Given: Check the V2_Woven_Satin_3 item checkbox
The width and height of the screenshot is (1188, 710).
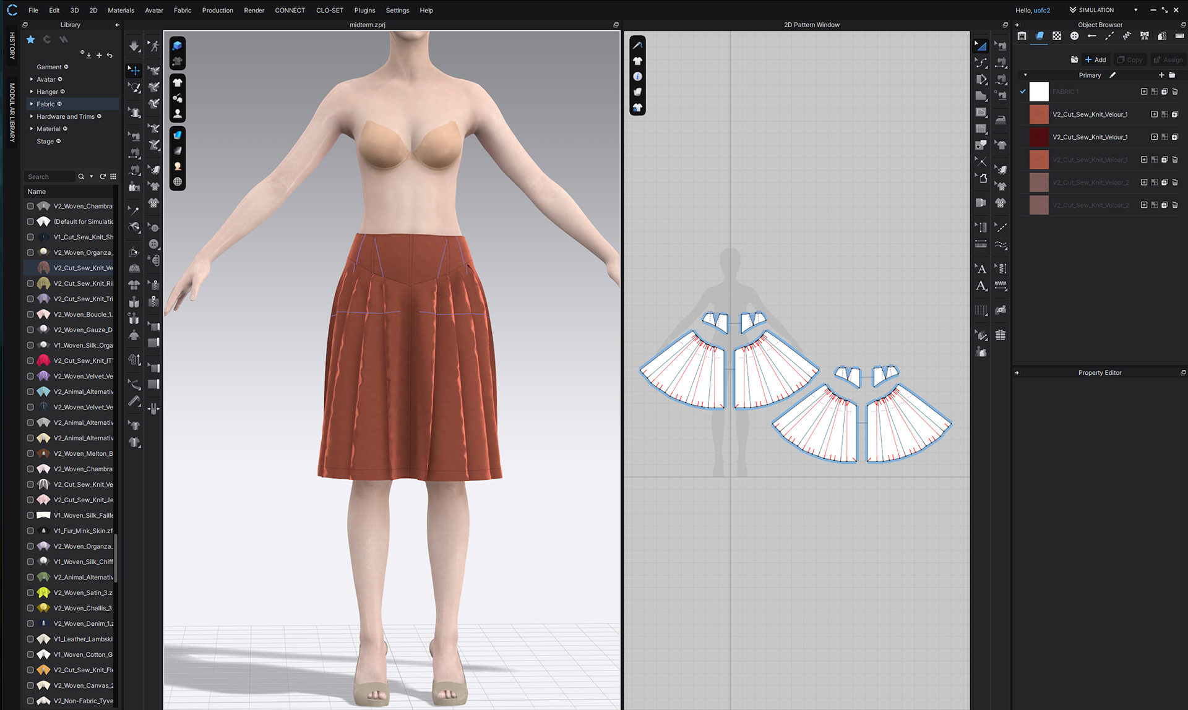Looking at the screenshot, I should click(x=30, y=592).
